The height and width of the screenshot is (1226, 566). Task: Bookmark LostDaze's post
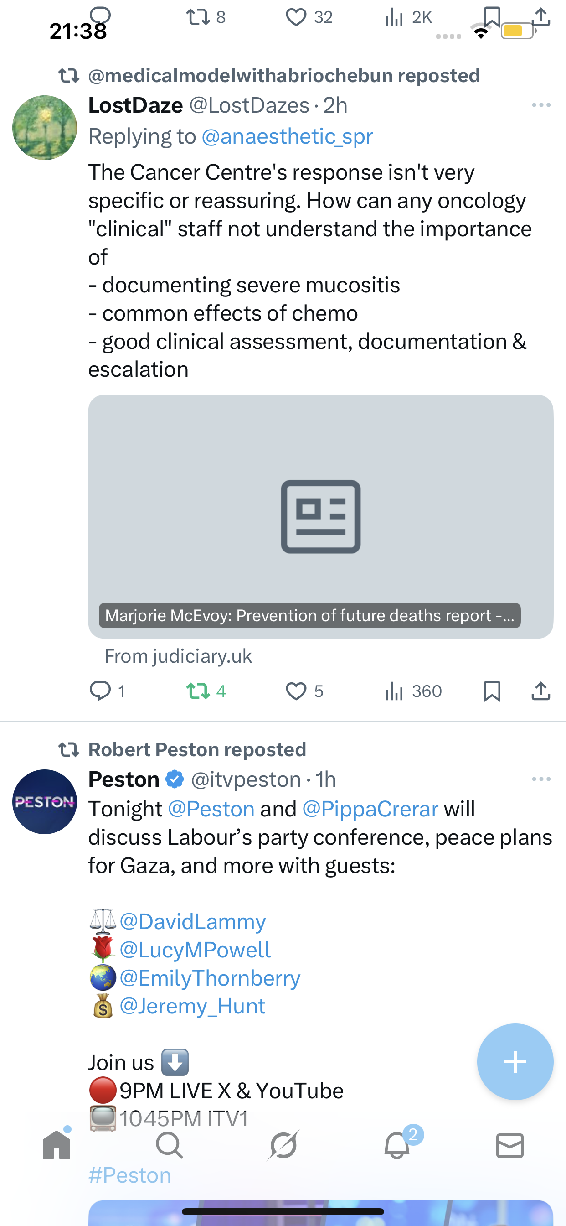pos(492,691)
